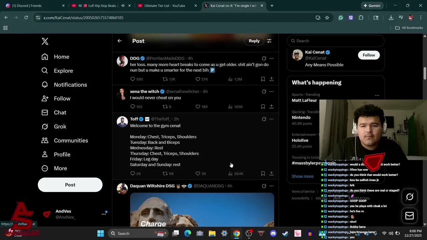Open Daquan Wiltshire's post image
The image size is (427, 240).
click(x=202, y=210)
